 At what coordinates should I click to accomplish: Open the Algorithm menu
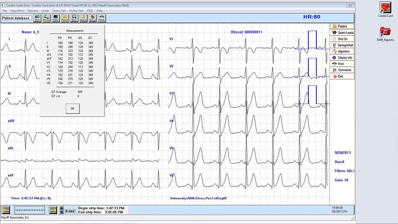tap(17, 10)
